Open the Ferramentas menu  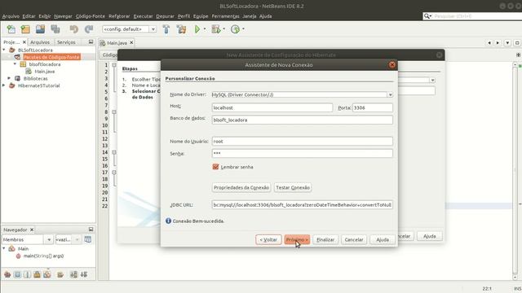[x=225, y=16]
